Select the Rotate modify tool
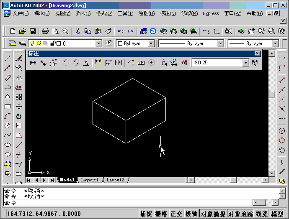This screenshot has height=219, width=289. [19, 116]
